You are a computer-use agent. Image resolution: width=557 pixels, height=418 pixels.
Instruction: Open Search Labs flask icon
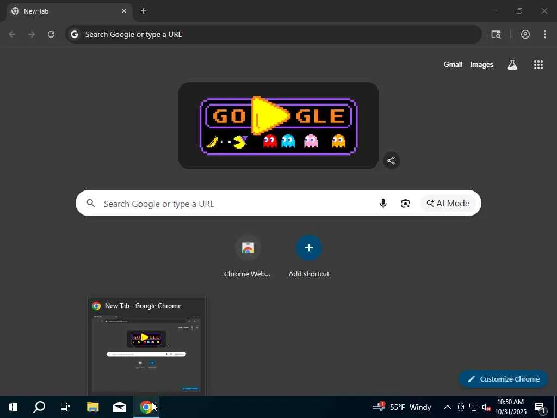tap(512, 64)
